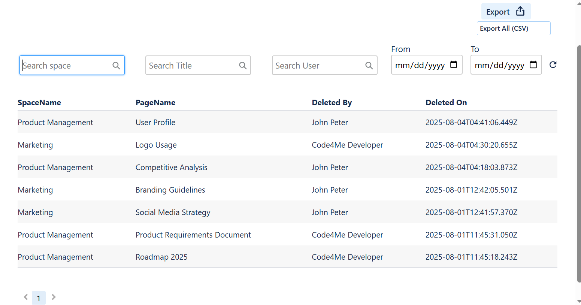
Task: Click the SpaceName column header
Action: (x=39, y=103)
